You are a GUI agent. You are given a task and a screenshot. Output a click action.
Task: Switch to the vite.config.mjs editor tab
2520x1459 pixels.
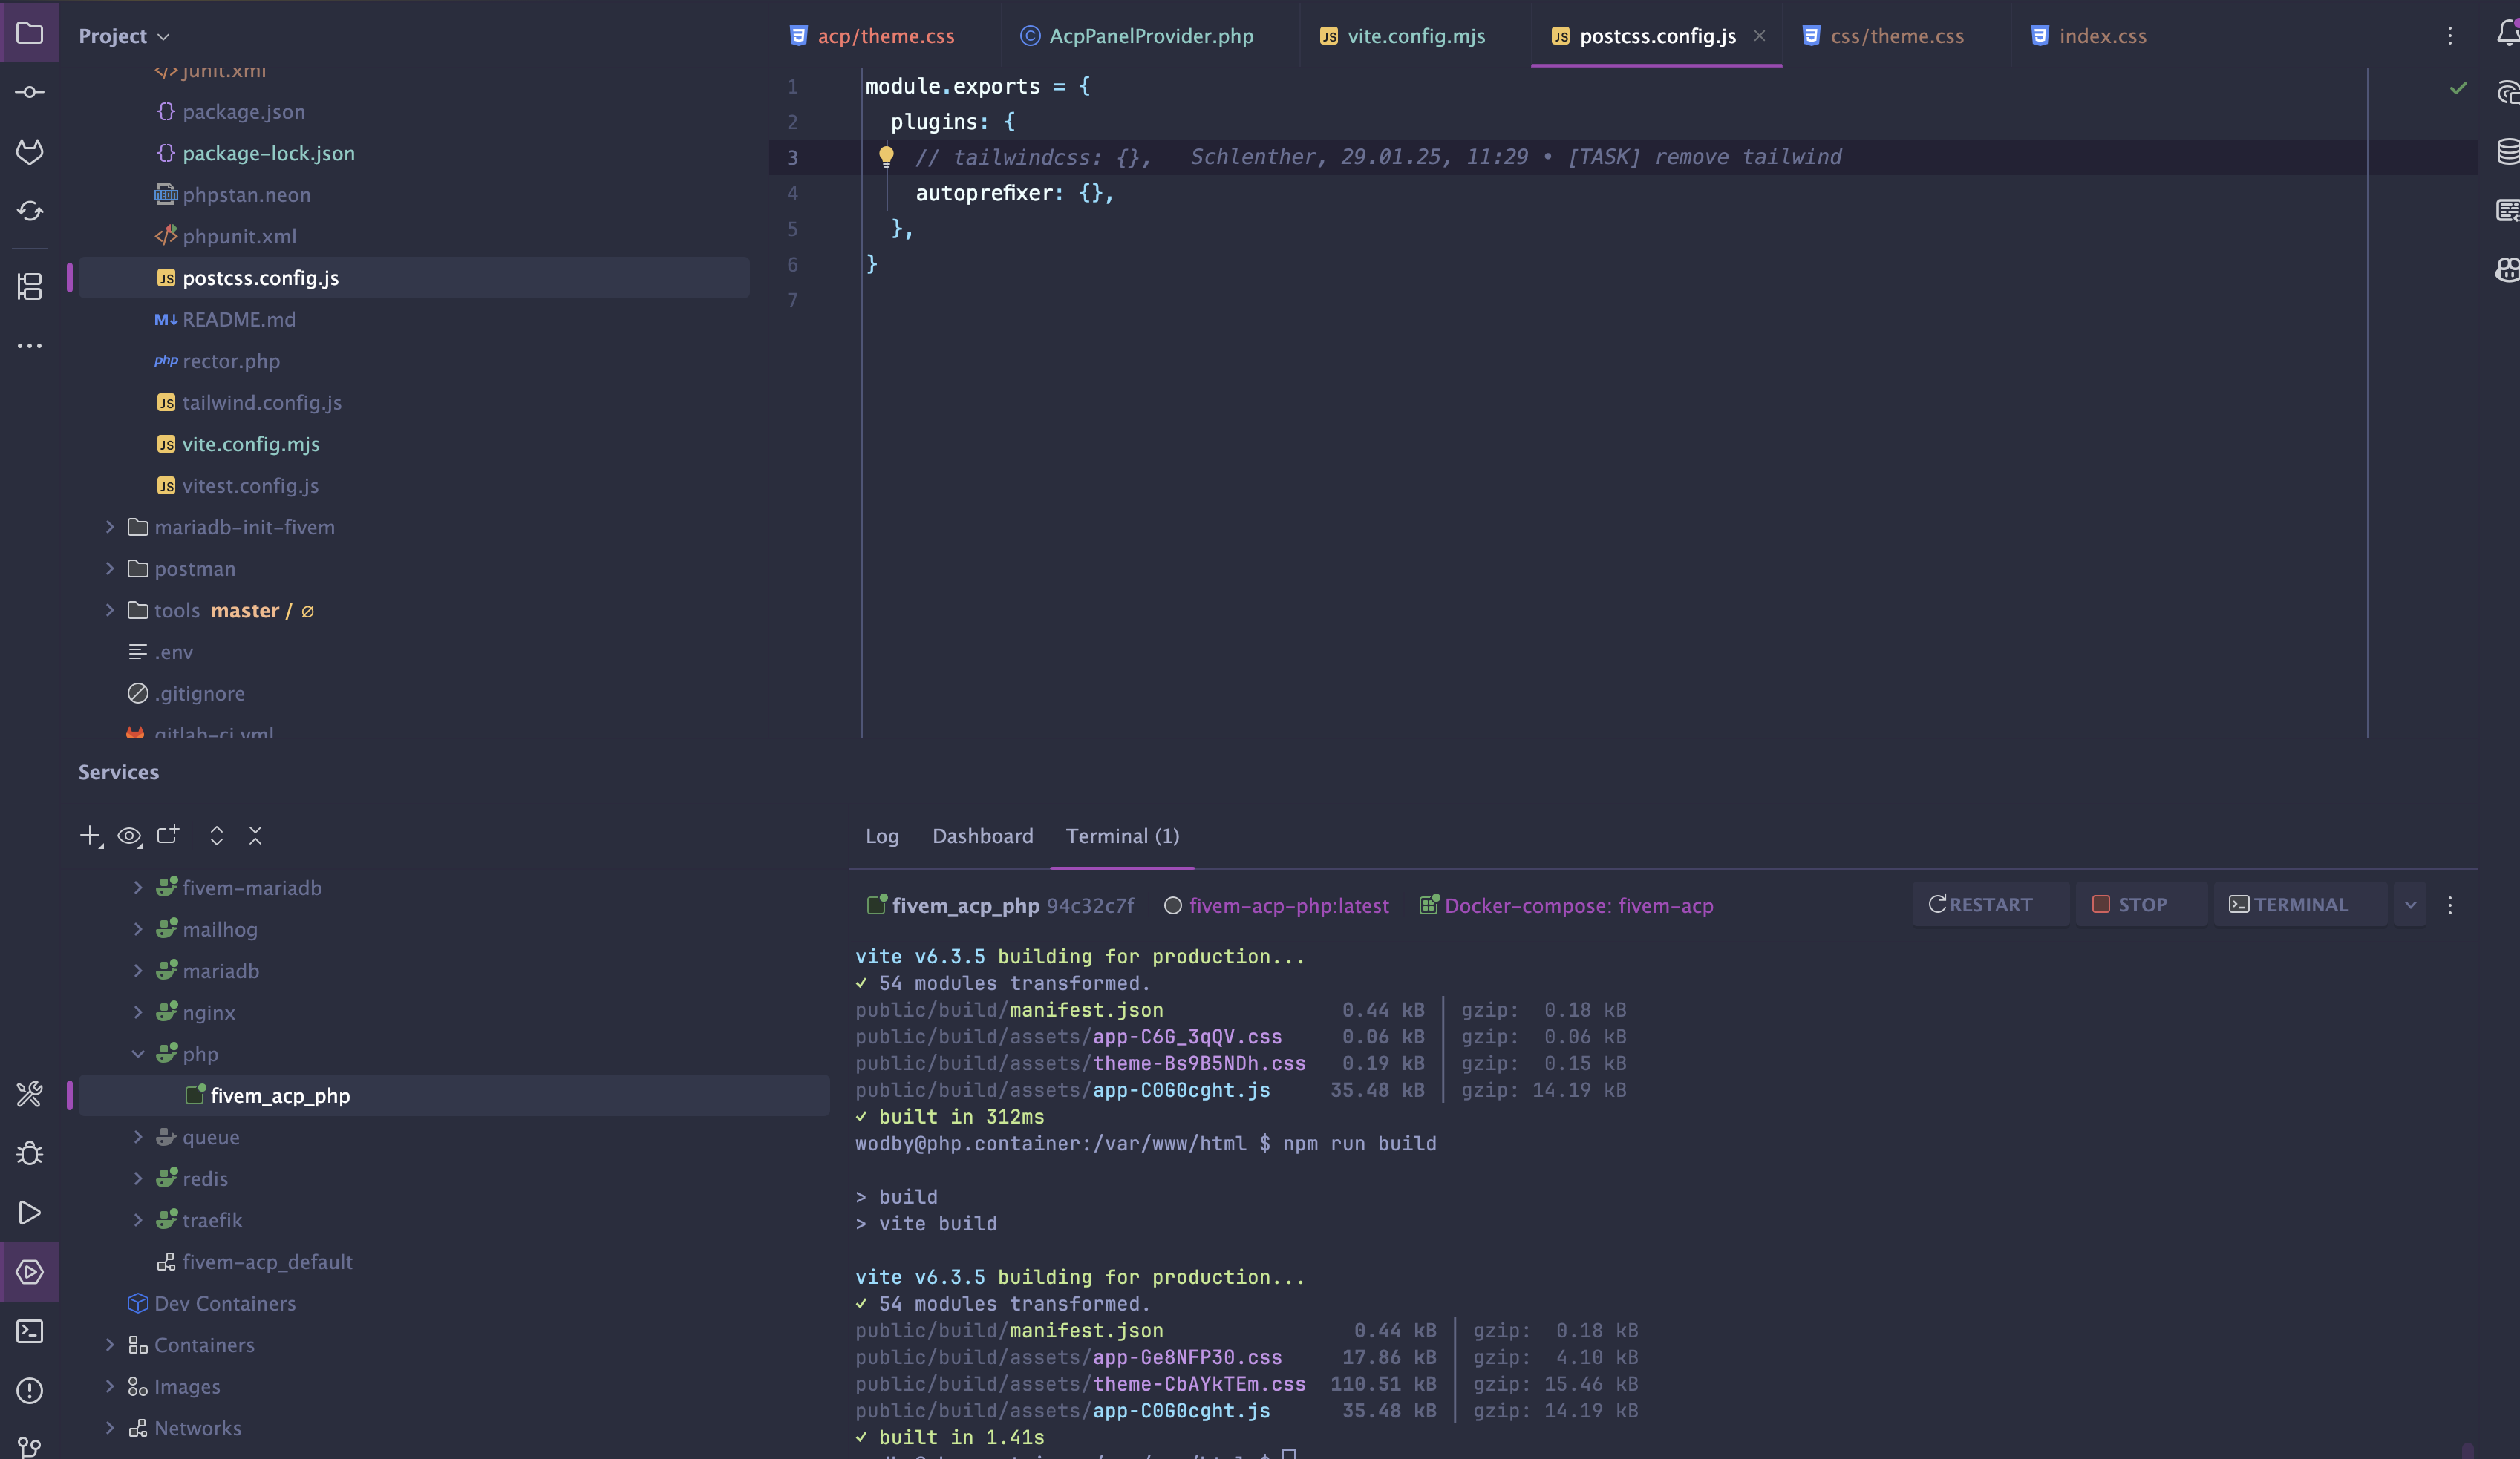click(x=1415, y=36)
